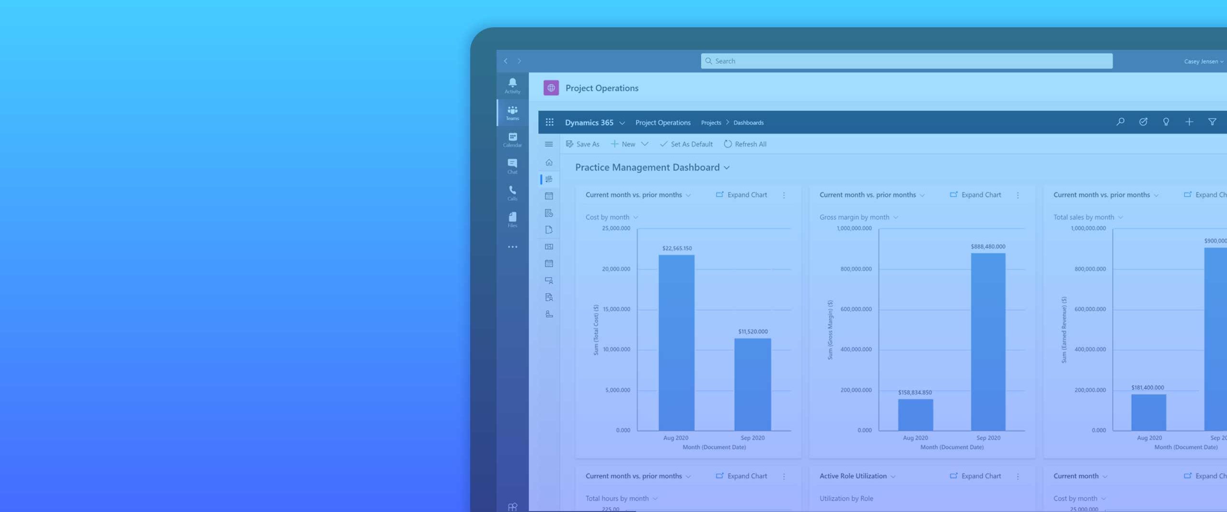1227x512 pixels.
Task: Open Calls in the Teams rail
Action: [x=512, y=193]
